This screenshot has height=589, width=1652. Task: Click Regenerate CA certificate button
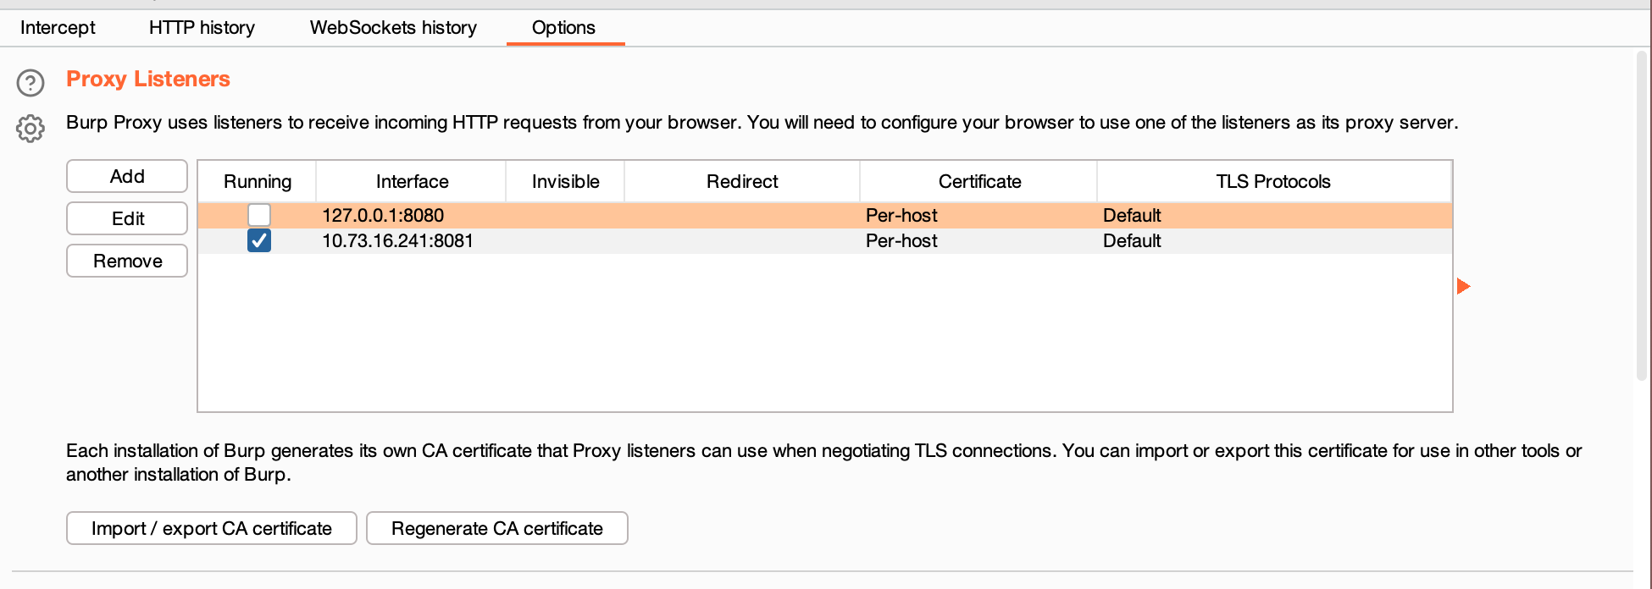(497, 528)
